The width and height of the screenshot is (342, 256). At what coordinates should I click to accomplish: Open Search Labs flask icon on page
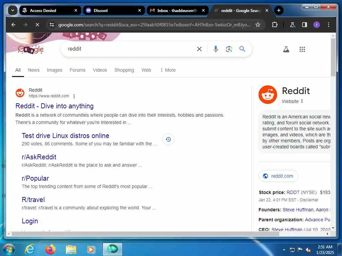pyautogui.click(x=286, y=49)
